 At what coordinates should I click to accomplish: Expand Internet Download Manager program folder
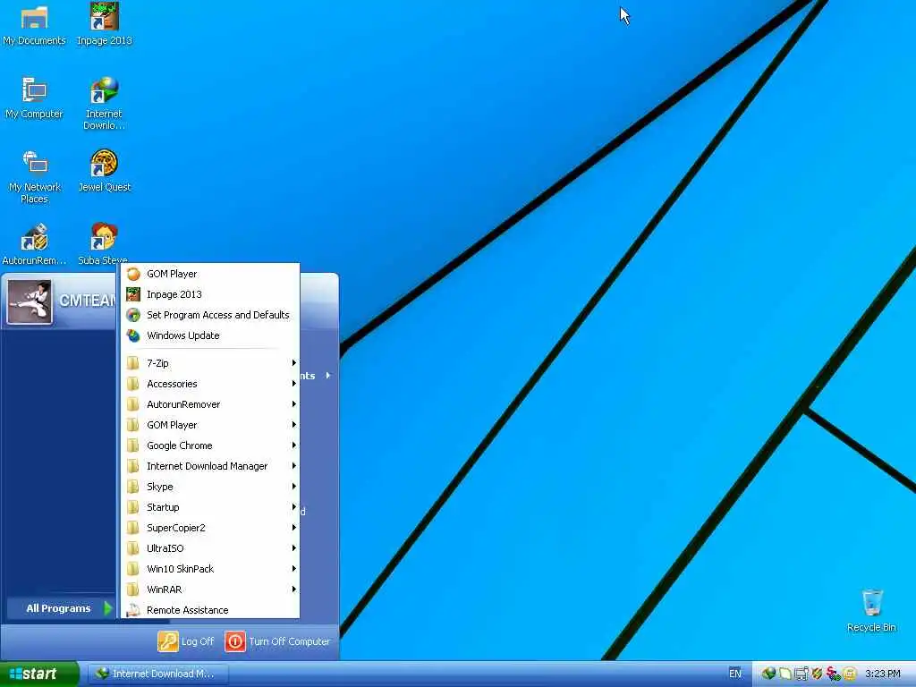point(210,466)
